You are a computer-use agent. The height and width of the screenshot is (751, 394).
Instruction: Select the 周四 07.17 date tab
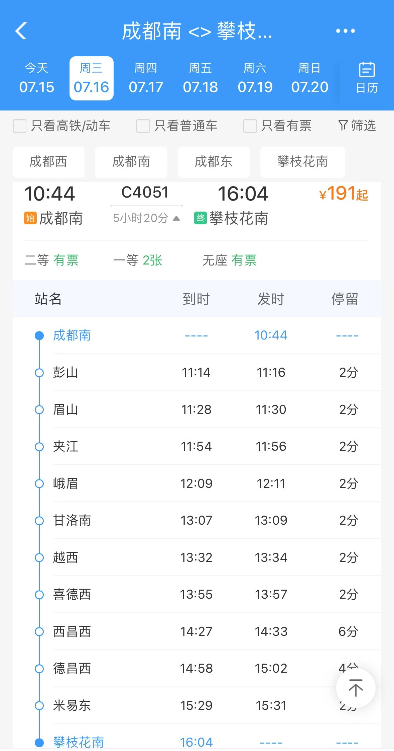[x=146, y=78]
